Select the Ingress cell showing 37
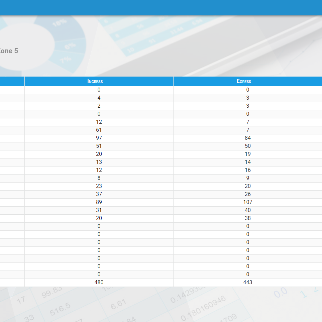The height and width of the screenshot is (322, 322). click(x=99, y=194)
